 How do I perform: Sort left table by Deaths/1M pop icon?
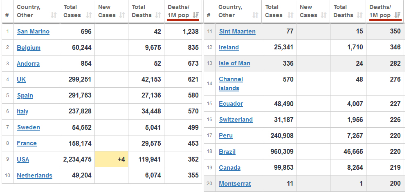tap(196, 16)
